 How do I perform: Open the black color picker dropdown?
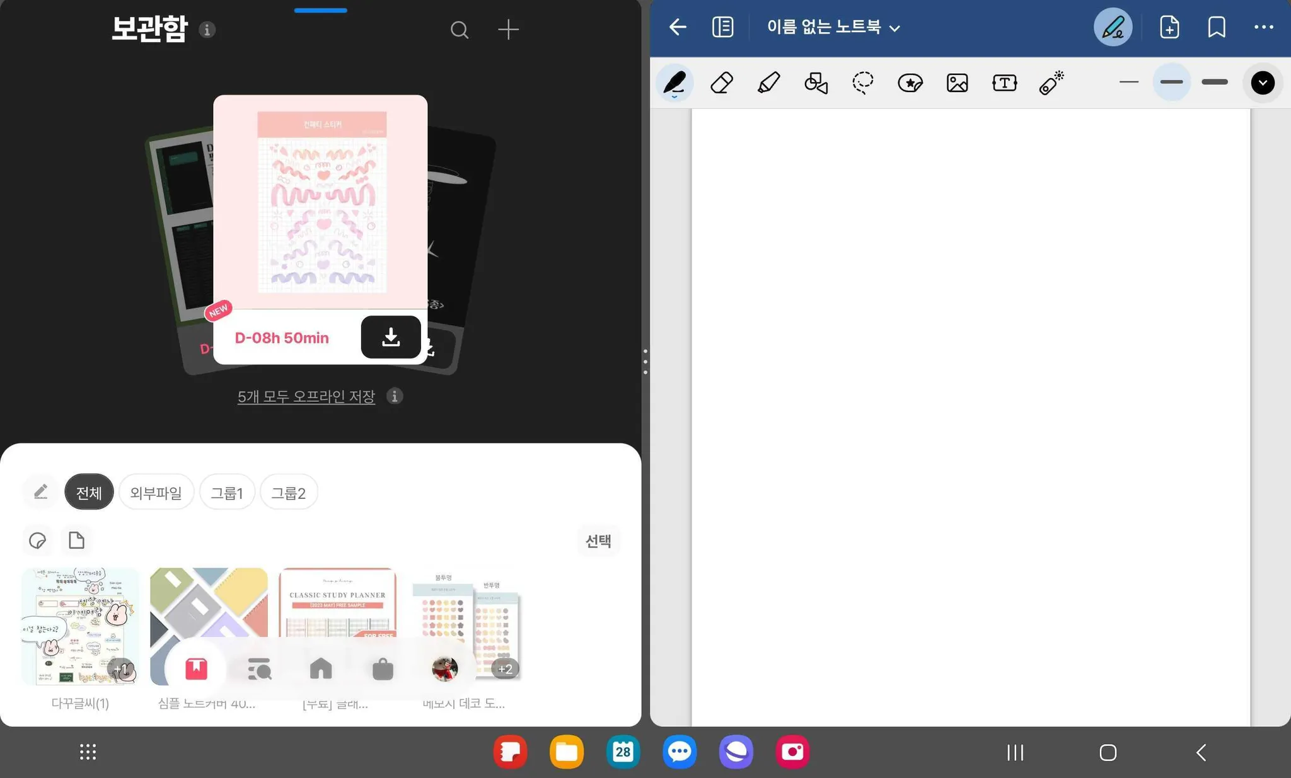[1263, 83]
